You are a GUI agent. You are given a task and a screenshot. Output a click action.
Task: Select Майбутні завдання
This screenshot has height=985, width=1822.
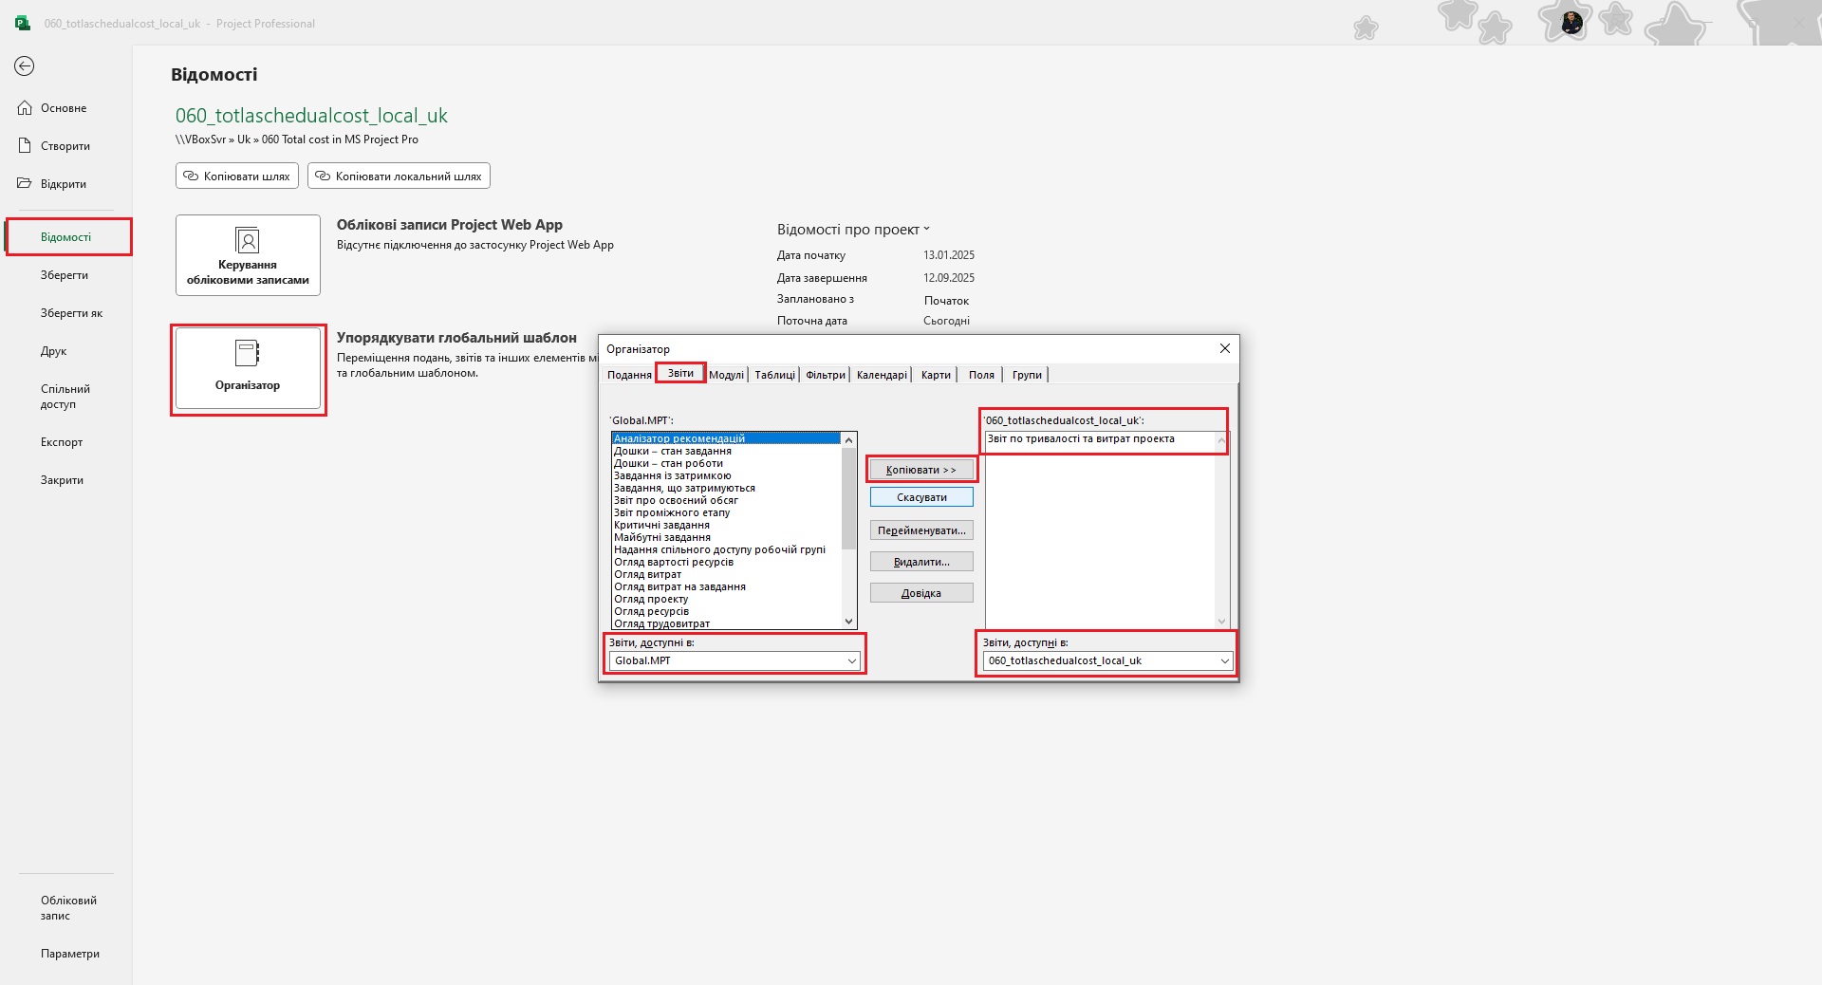pos(726,537)
